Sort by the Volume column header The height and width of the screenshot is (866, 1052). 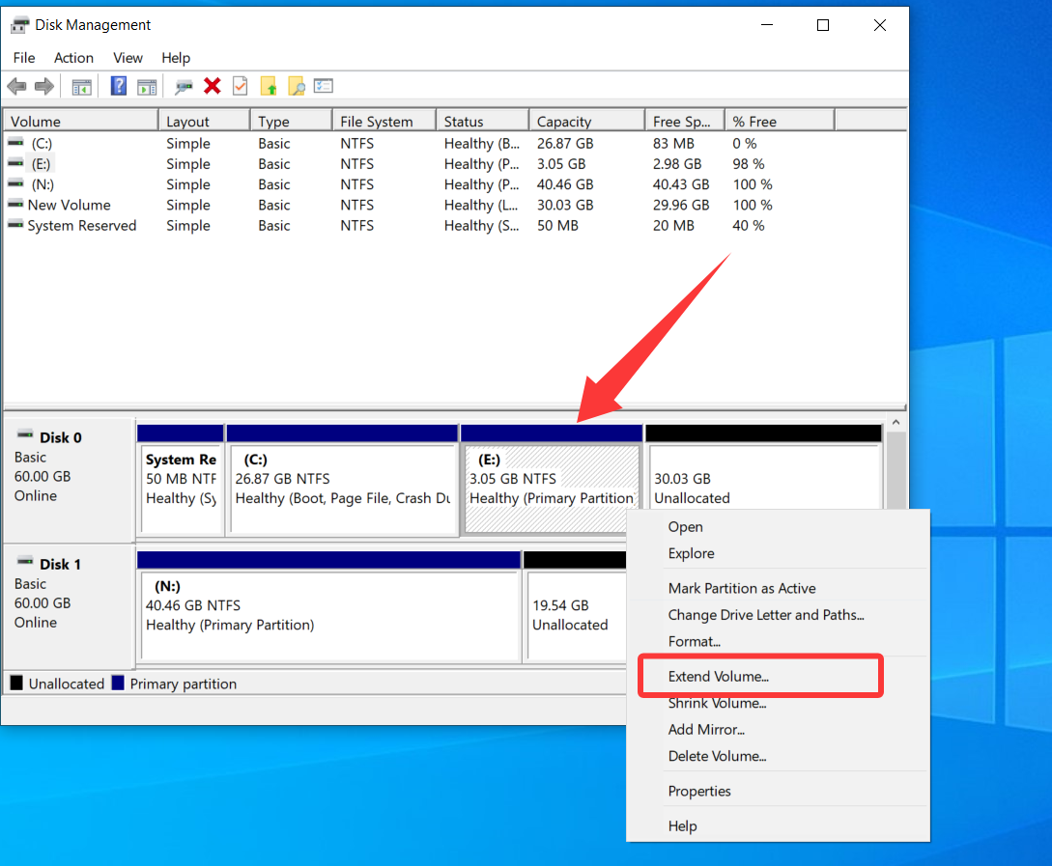[x=81, y=122]
